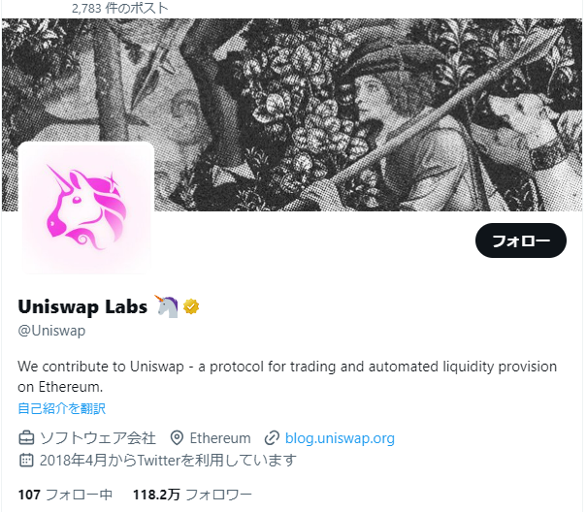
Task: Click 自己紹介を翻訳 to translate bio
Action: coord(62,408)
